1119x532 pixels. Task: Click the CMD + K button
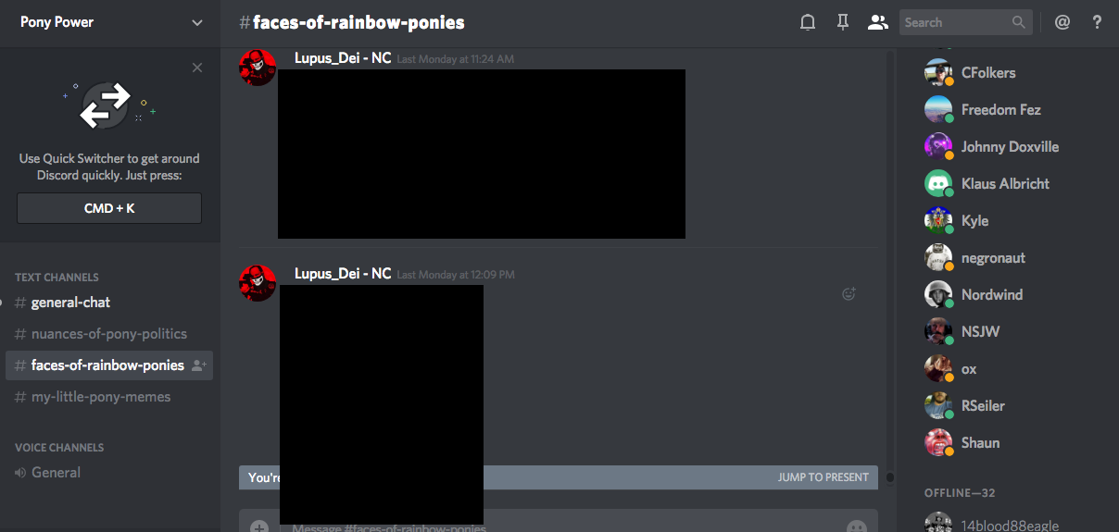(109, 208)
